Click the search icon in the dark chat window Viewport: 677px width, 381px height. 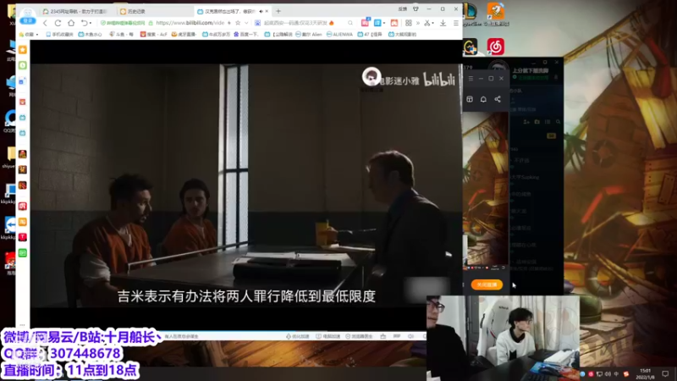558,122
